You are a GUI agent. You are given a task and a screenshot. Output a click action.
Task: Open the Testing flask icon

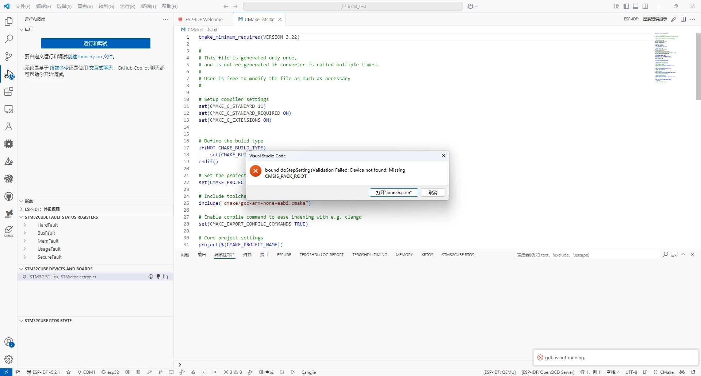(x=9, y=126)
